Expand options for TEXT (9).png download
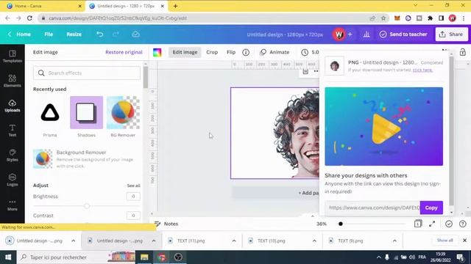 pos(394,241)
